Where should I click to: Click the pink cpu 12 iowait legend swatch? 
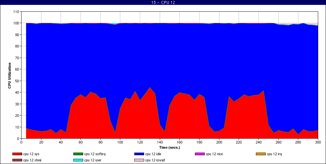139,160
